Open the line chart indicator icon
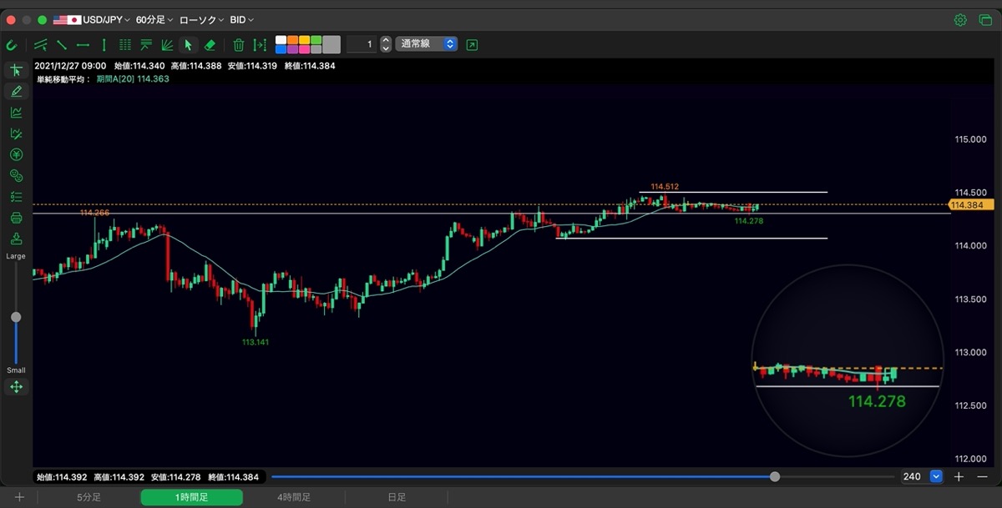Viewport: 1002px width, 508px height. 16,113
